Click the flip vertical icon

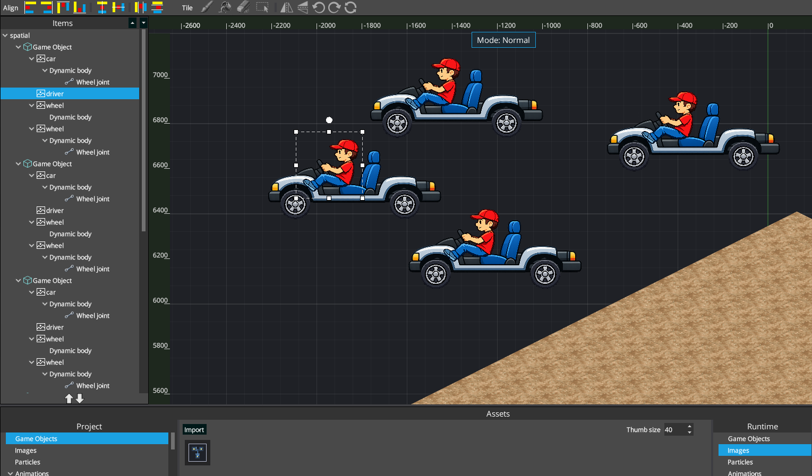[303, 7]
